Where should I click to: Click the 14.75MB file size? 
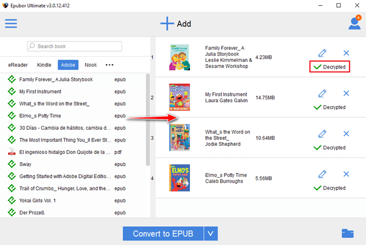(265, 97)
